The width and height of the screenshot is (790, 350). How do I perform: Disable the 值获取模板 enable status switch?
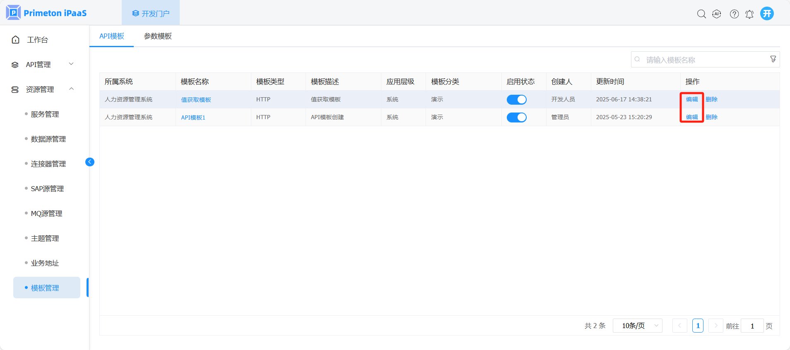tap(516, 100)
